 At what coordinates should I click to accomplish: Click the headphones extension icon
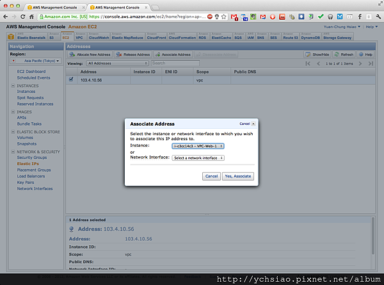(330, 17)
